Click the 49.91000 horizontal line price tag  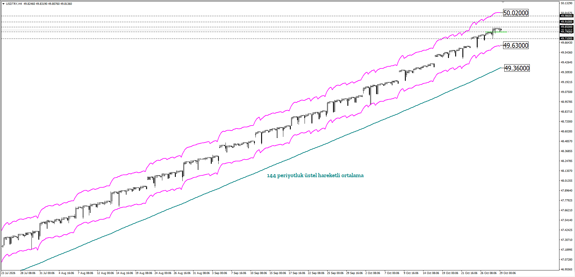point(566,22)
